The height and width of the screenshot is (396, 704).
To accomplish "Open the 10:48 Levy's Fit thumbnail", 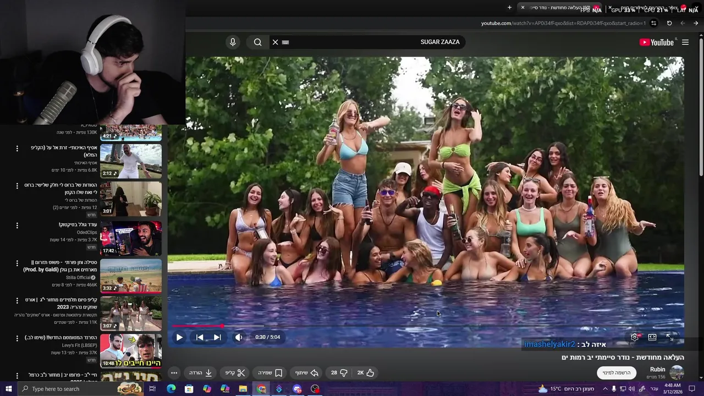I will point(131,351).
